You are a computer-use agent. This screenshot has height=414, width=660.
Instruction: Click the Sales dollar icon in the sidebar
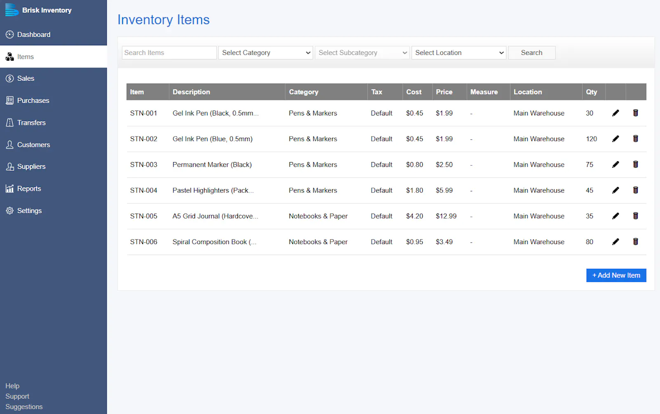[x=9, y=78]
